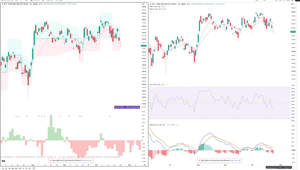Select the EMA 21 close indicator legend
This screenshot has height=170, width=300.
click(x=154, y=9)
